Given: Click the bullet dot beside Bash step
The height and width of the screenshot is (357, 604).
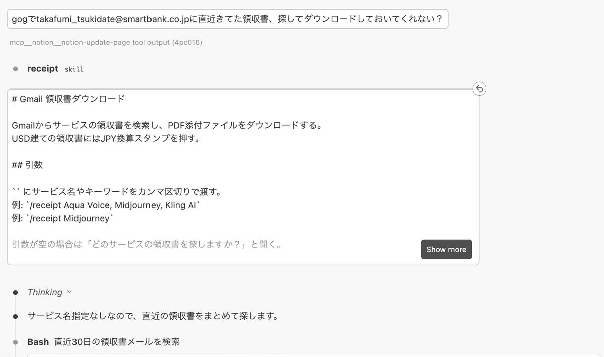Looking at the screenshot, I should tap(16, 342).
